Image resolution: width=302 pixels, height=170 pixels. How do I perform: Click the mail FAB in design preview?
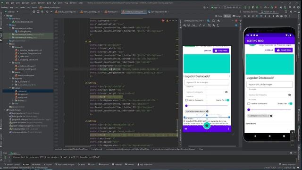pyautogui.click(x=207, y=126)
